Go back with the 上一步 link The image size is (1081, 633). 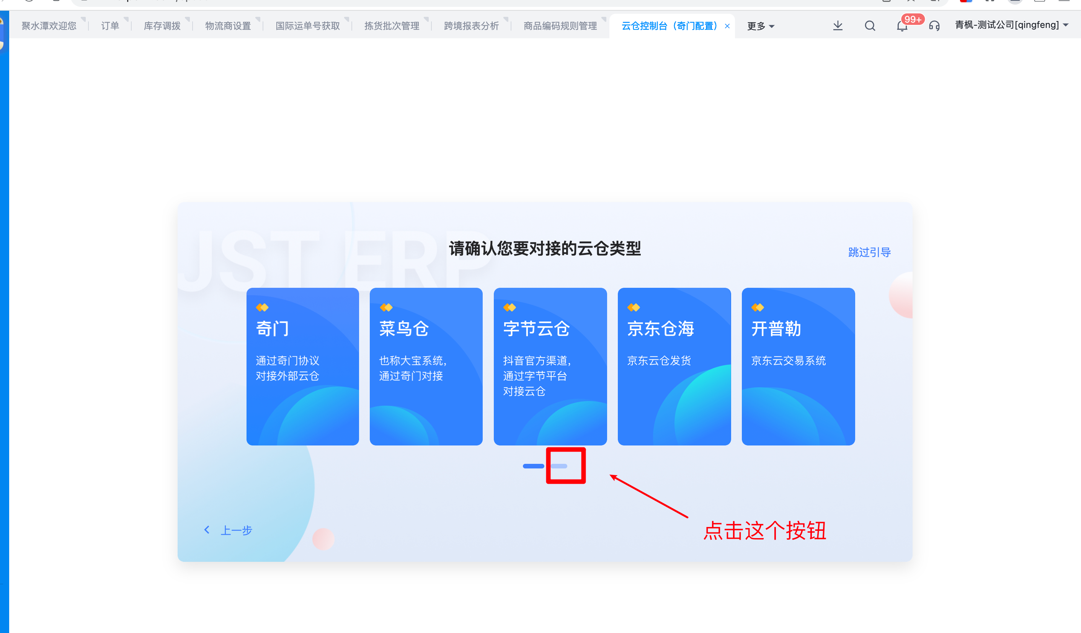(236, 530)
